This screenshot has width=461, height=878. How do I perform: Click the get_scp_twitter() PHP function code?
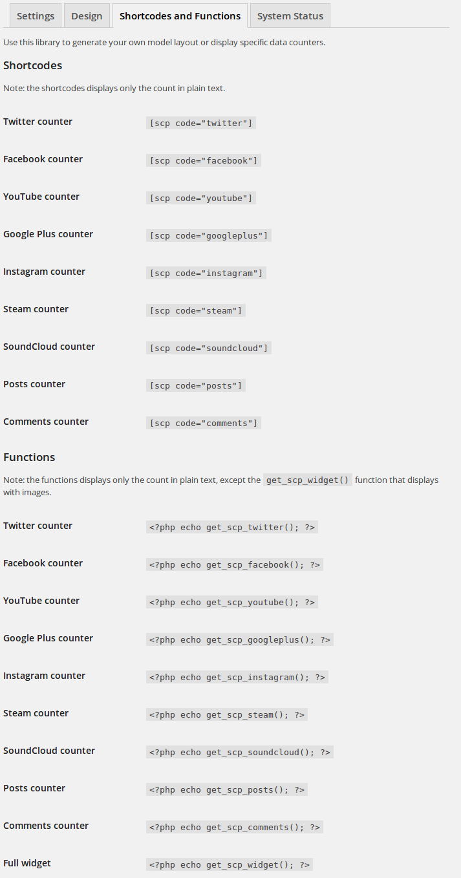click(232, 527)
